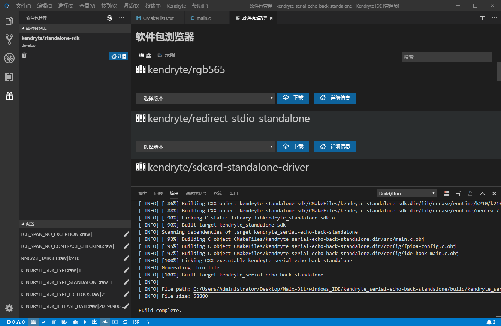Image resolution: width=501 pixels, height=326 pixels.
Task: Clear the output panel
Action: [446, 194]
